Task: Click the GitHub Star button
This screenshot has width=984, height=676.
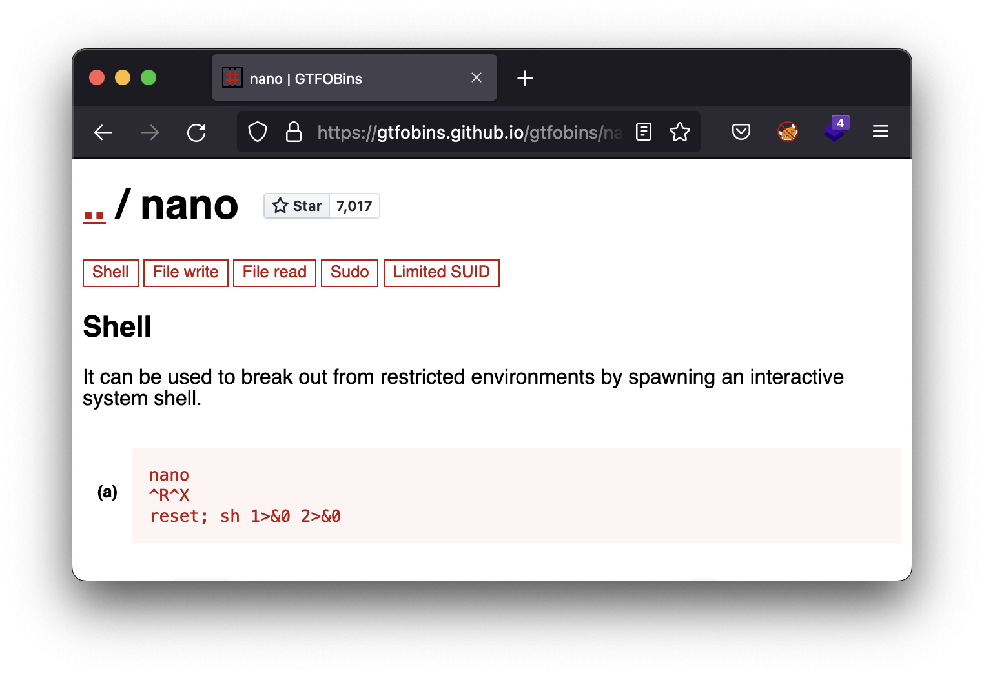Action: [297, 206]
